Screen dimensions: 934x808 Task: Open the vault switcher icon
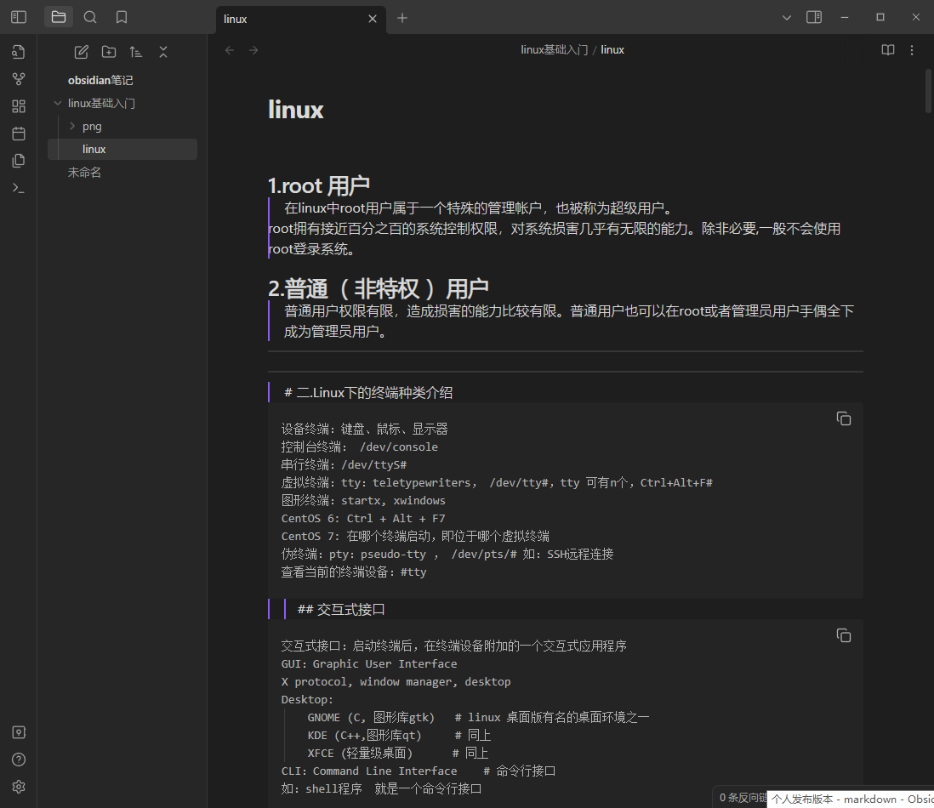(x=18, y=731)
